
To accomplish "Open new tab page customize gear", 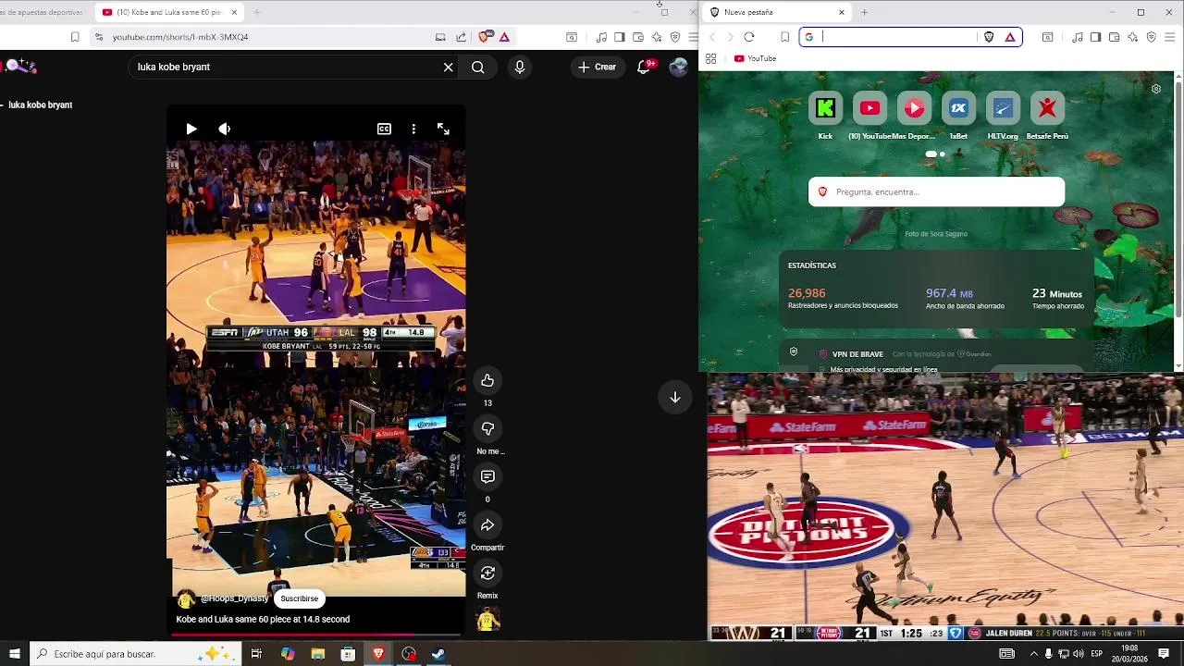I will pyautogui.click(x=1155, y=89).
